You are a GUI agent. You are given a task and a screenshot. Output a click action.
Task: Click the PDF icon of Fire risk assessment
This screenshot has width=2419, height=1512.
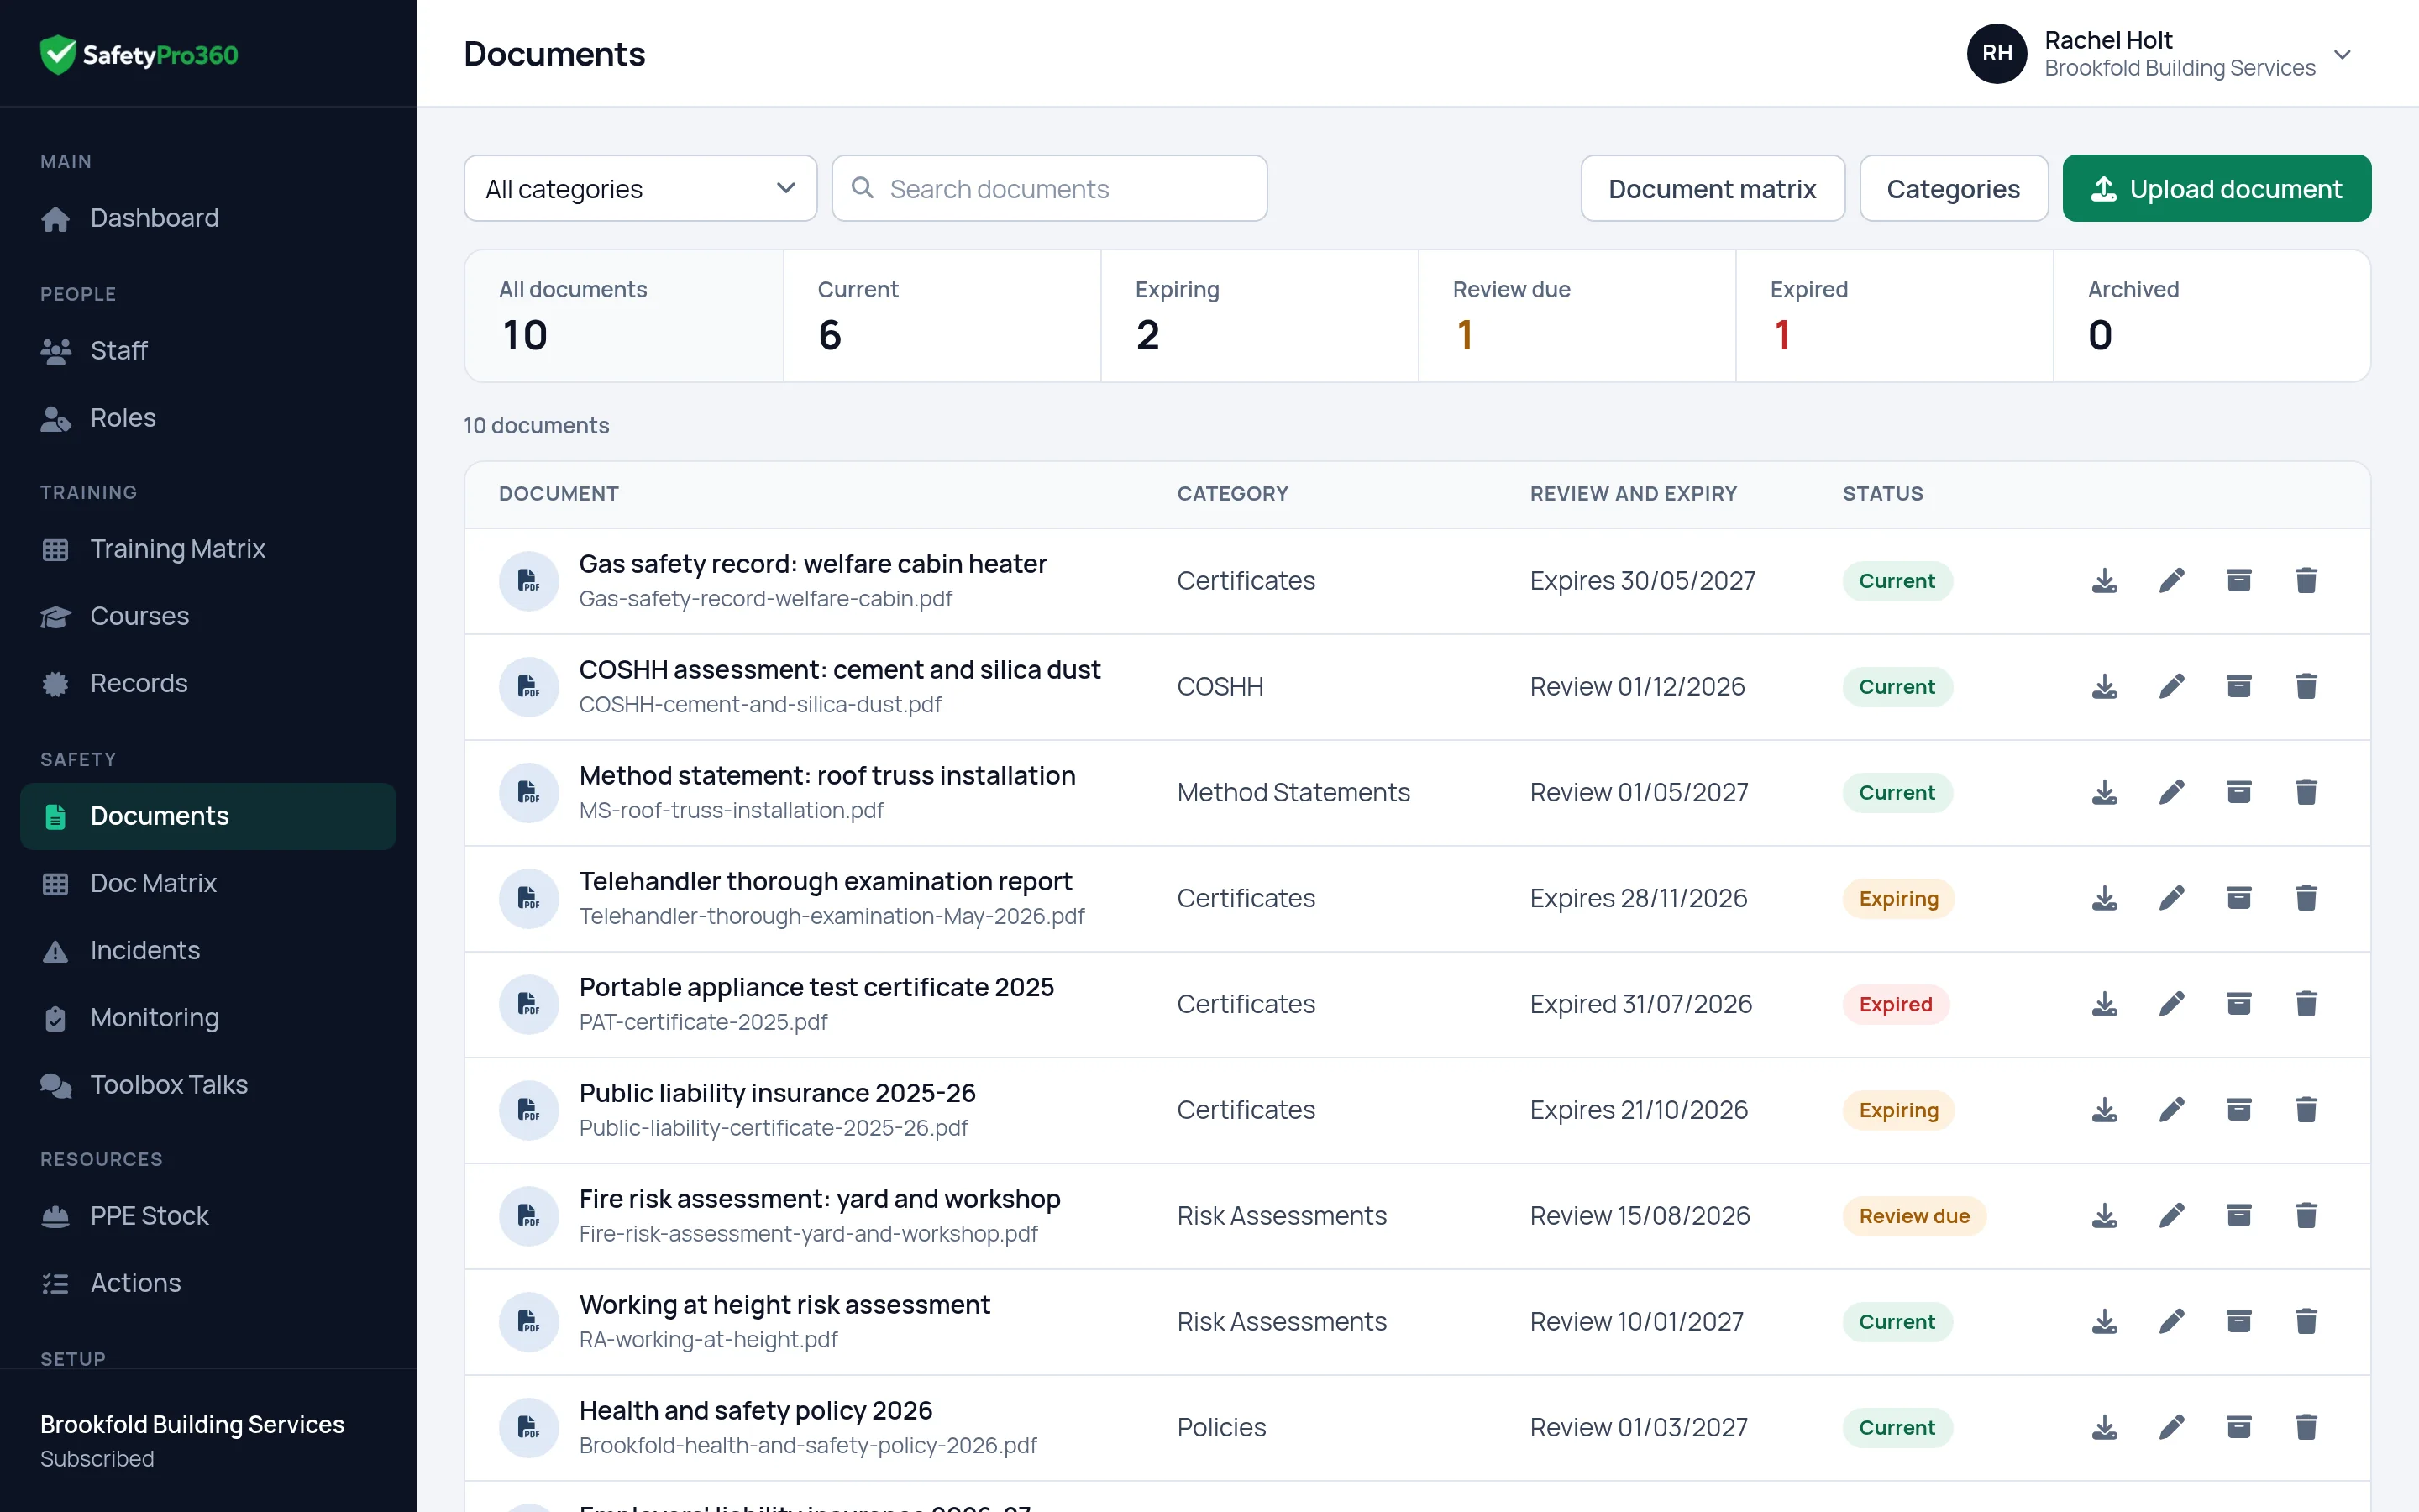coord(529,1217)
